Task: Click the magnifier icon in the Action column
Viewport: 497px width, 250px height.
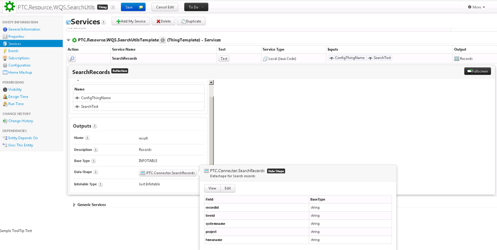Action: [72, 59]
